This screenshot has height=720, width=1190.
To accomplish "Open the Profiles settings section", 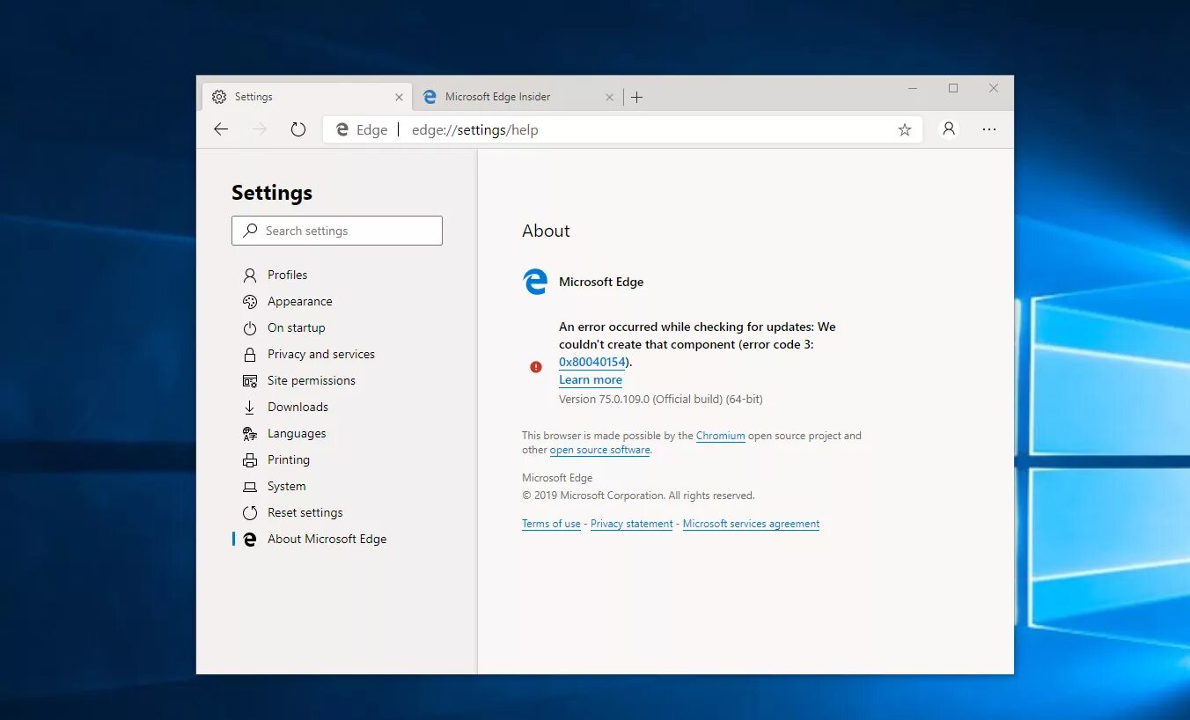I will pos(287,275).
